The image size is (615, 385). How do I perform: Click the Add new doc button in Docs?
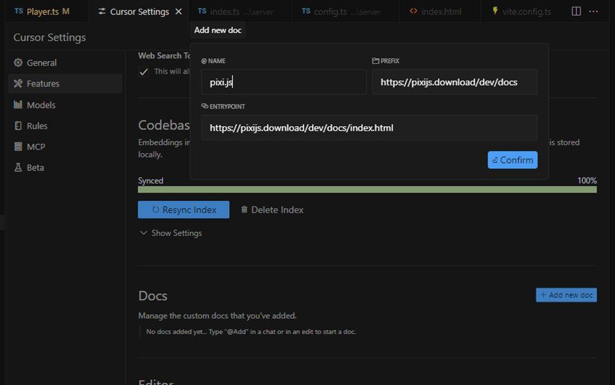(566, 295)
